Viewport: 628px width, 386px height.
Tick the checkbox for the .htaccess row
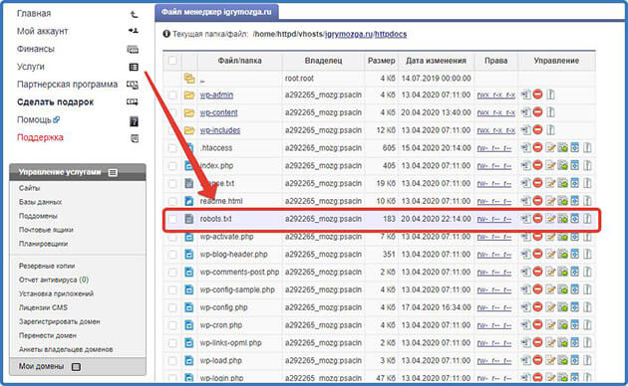[x=172, y=148]
